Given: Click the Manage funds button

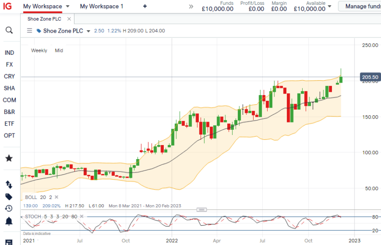Looking at the screenshot, I should pos(360,6).
